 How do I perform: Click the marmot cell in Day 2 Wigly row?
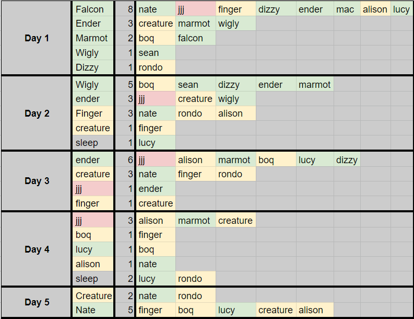coord(315,85)
